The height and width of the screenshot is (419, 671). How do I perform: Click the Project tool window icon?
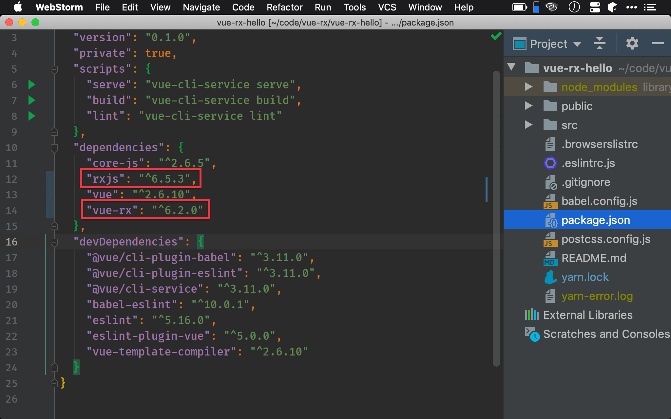(519, 44)
